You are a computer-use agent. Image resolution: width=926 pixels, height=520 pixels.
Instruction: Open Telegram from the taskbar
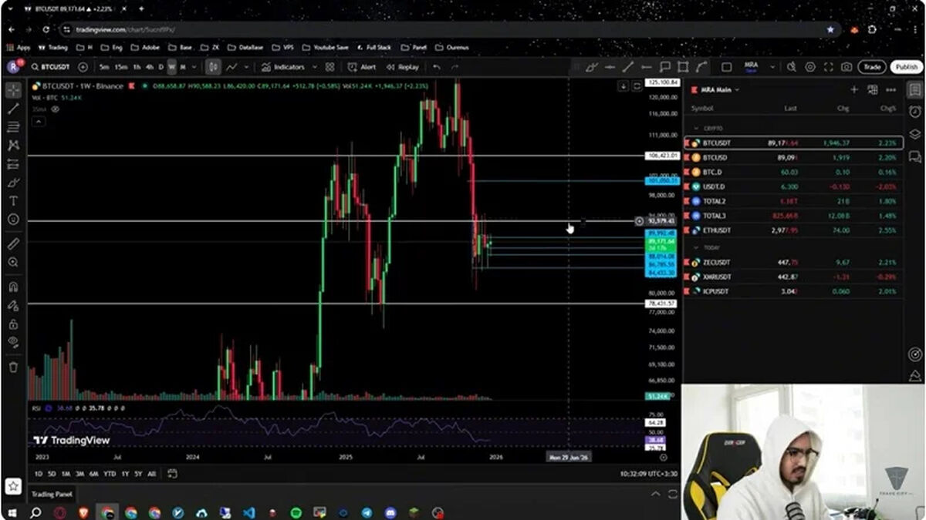[366, 512]
